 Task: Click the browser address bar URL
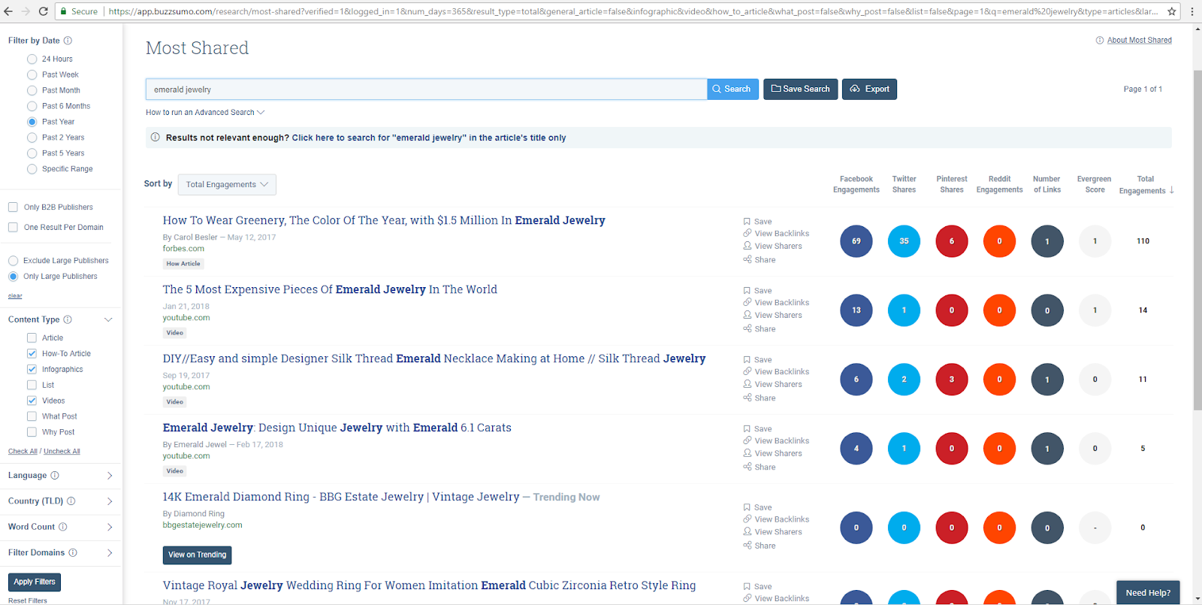point(633,11)
